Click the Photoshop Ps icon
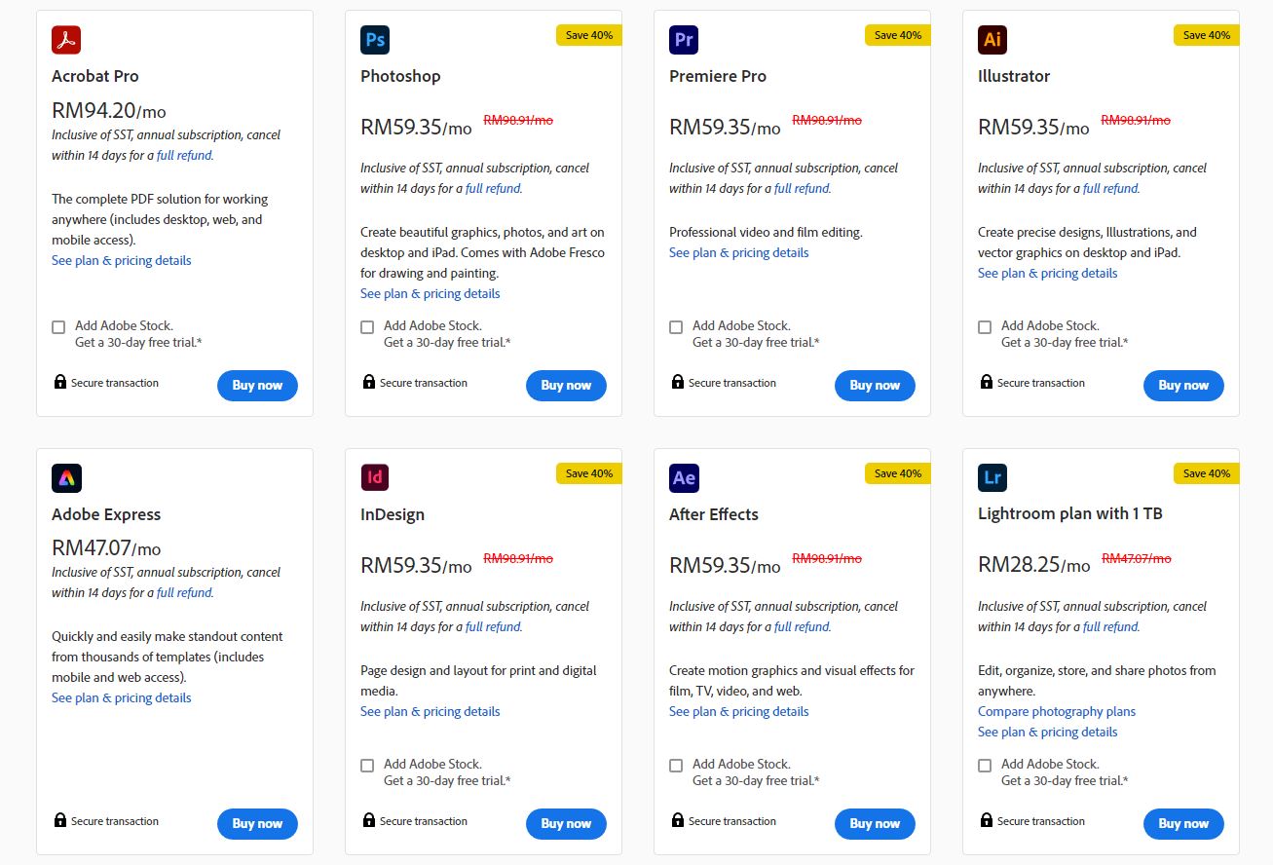Screen dimensions: 1273x865 pos(375,40)
